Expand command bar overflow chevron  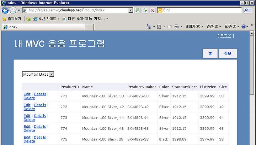(x=252, y=25)
